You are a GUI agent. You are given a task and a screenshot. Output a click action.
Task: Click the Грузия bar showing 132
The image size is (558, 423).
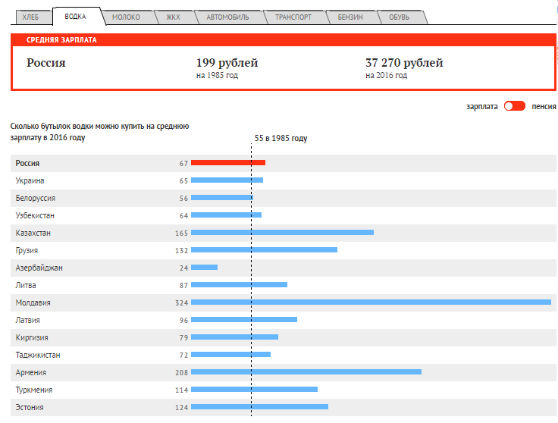[x=264, y=250]
